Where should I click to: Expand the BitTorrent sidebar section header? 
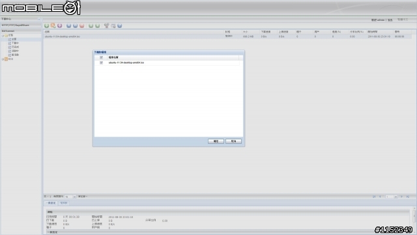coord(21,31)
